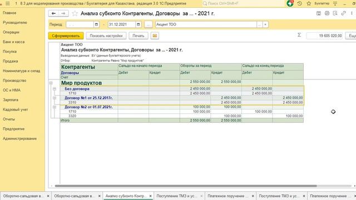Open Производство section
Image resolution: width=356 pixels, height=200 pixels.
tap(14, 81)
